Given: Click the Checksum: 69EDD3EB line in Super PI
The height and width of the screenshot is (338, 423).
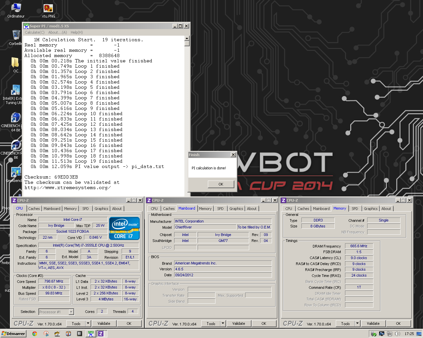Looking at the screenshot, I should pyautogui.click(x=51, y=177).
